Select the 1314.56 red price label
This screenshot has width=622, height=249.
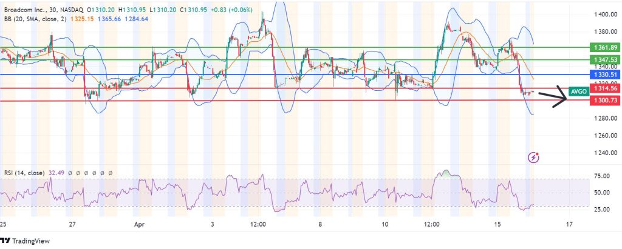click(606, 88)
